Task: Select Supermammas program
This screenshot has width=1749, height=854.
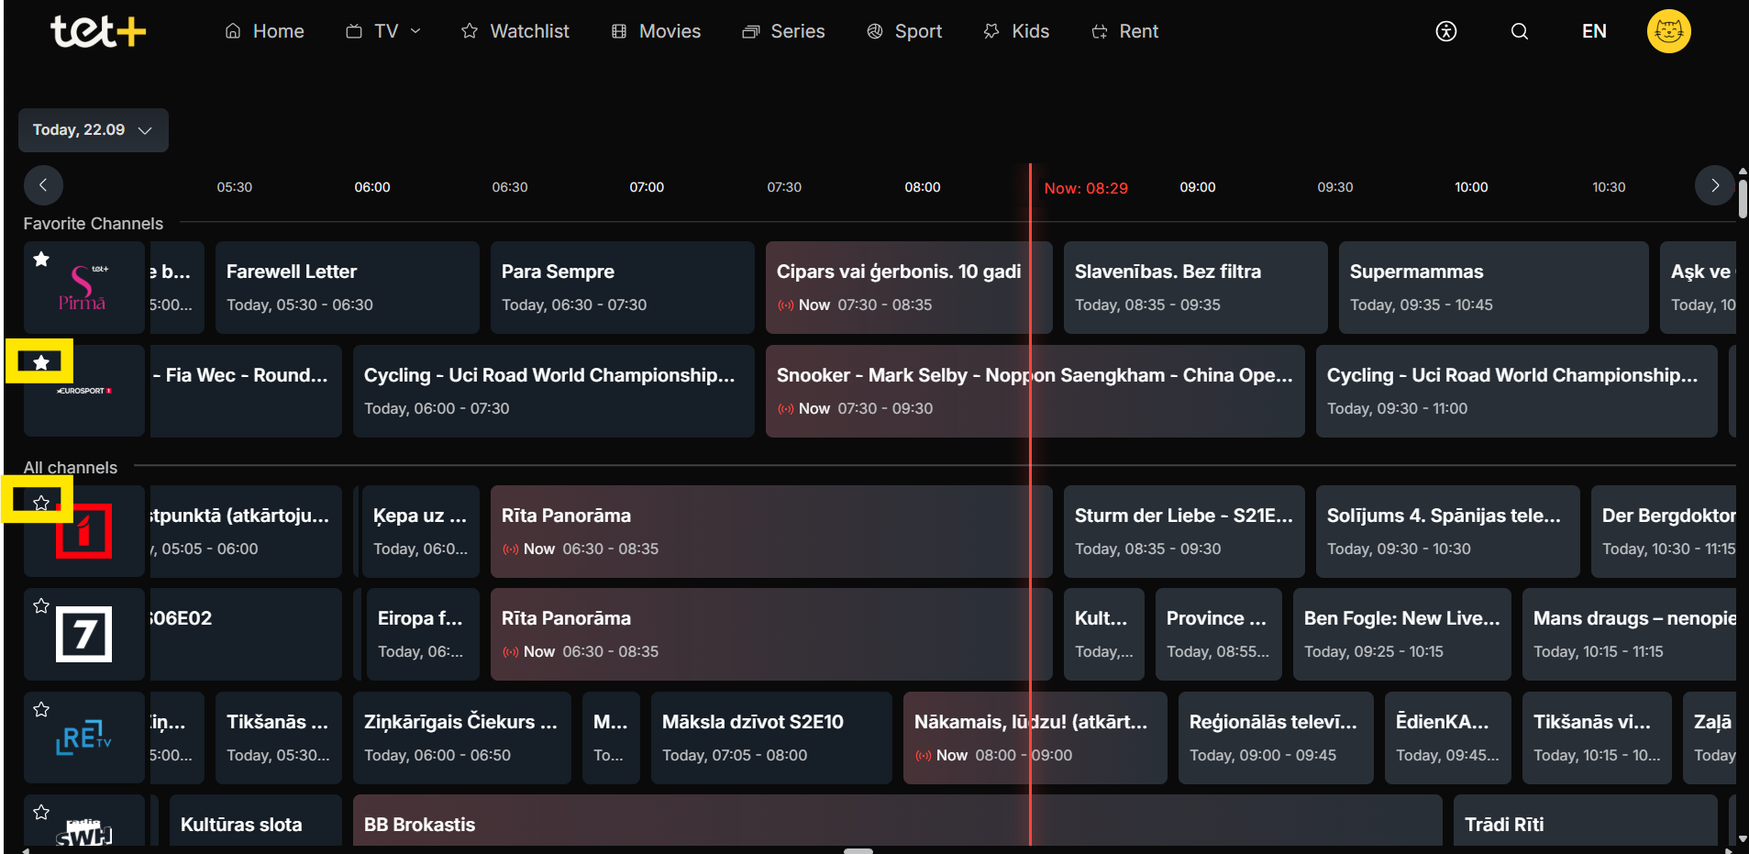Action: pyautogui.click(x=1493, y=287)
